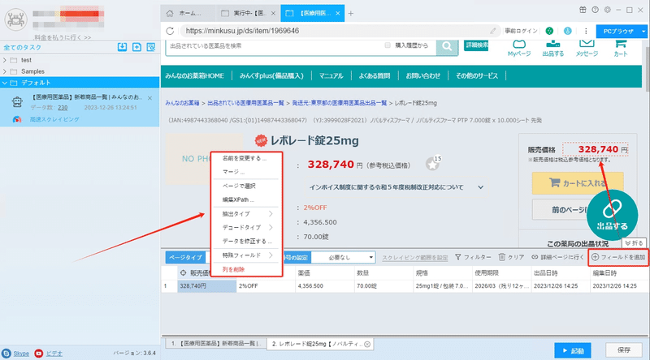Click カートに入れる button

pos(578,183)
